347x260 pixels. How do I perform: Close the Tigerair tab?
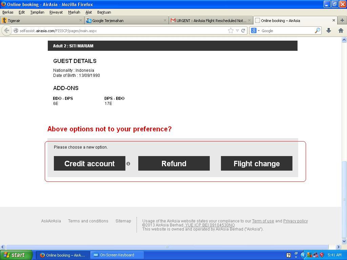pos(81,20)
